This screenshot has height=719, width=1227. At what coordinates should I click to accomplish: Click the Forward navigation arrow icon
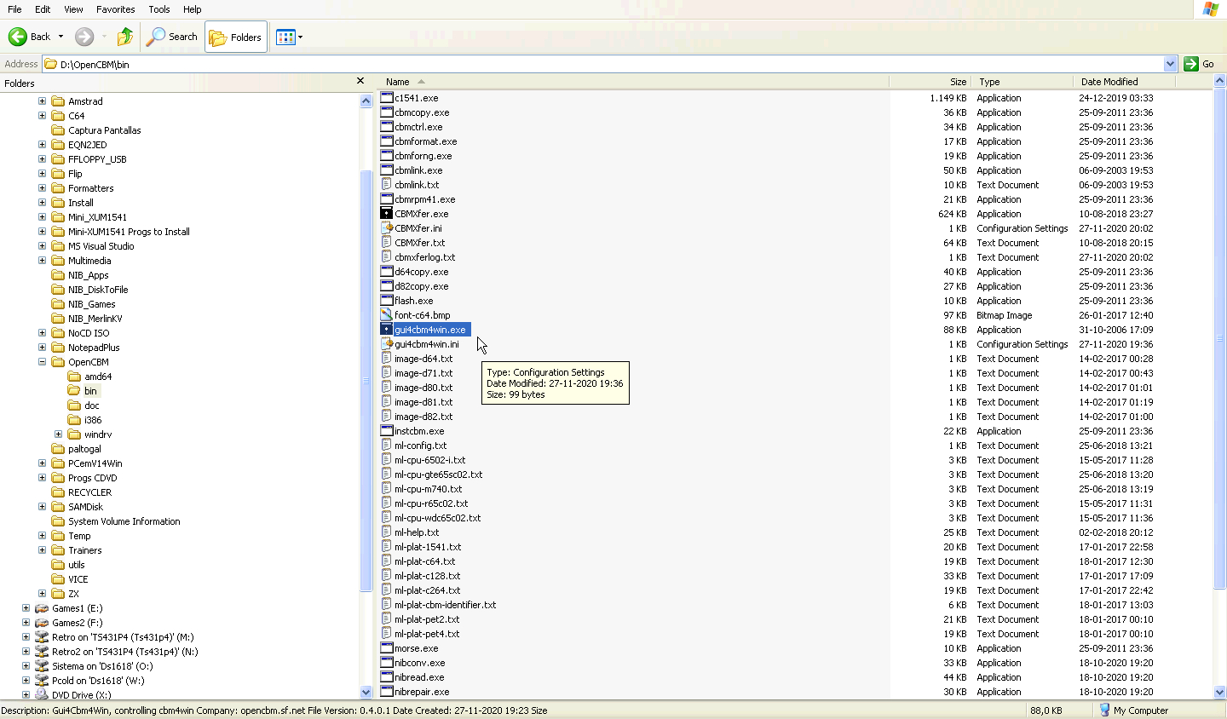[x=84, y=37]
